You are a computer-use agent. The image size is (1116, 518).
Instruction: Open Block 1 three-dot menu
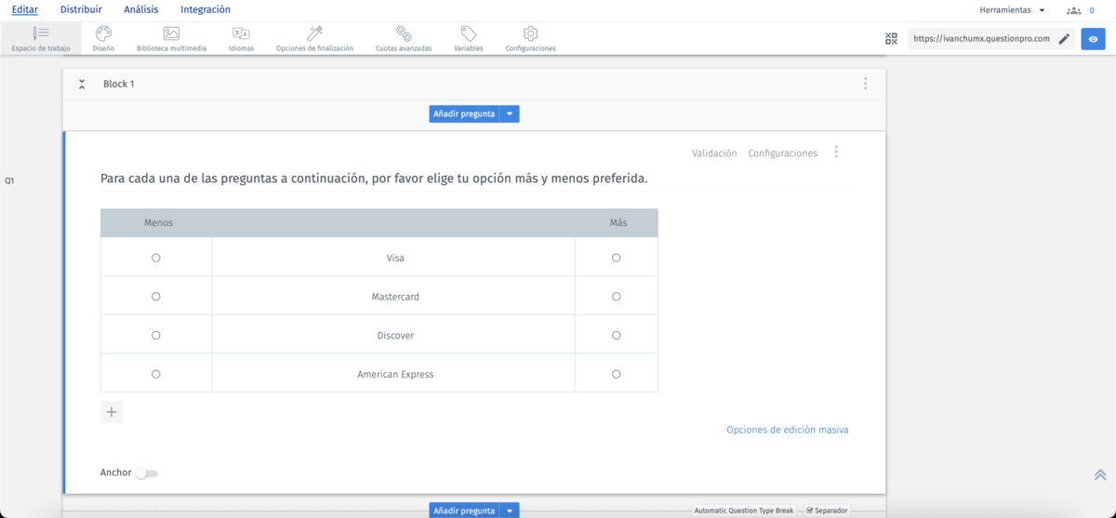click(x=865, y=84)
